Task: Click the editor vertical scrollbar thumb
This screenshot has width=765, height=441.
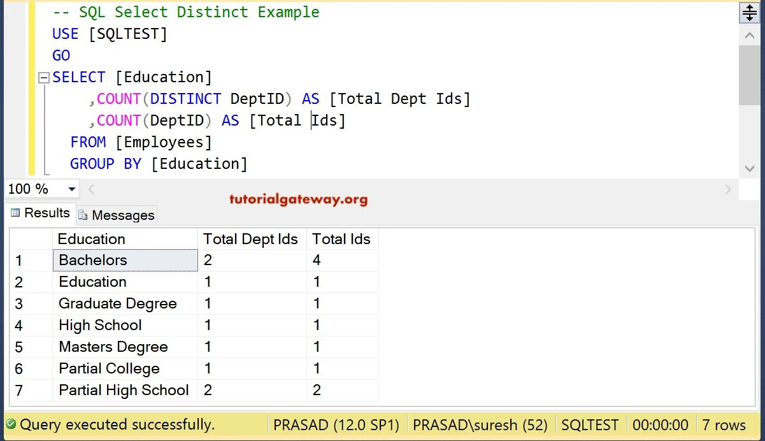Action: pyautogui.click(x=749, y=75)
